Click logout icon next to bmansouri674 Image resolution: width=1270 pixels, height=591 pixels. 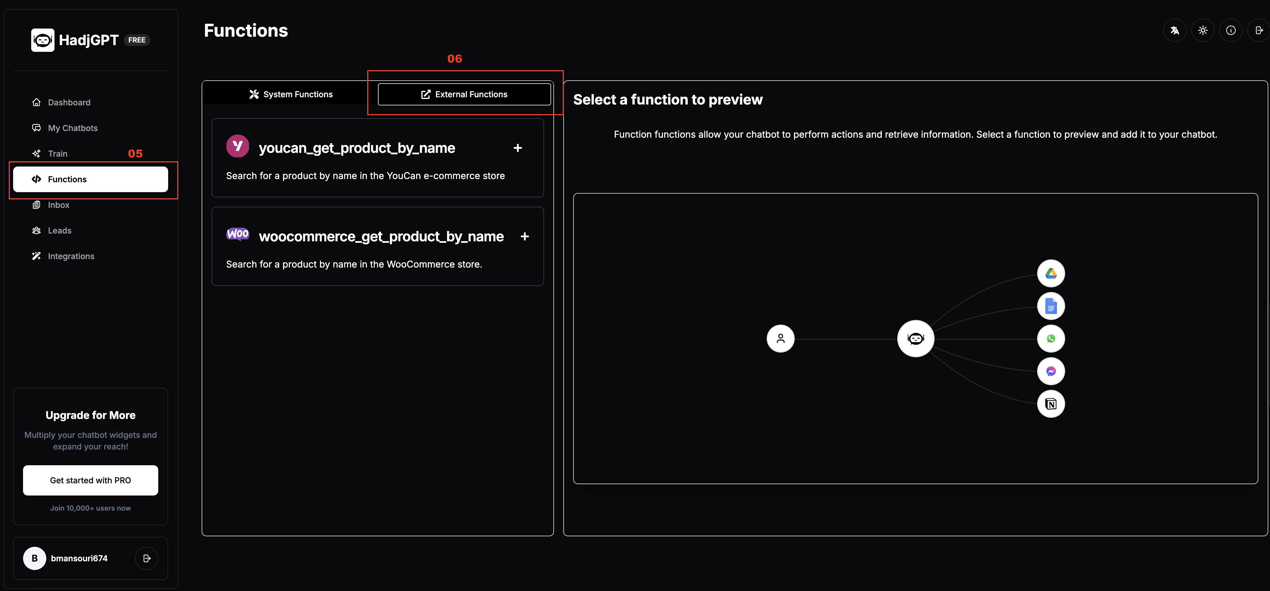click(x=146, y=558)
